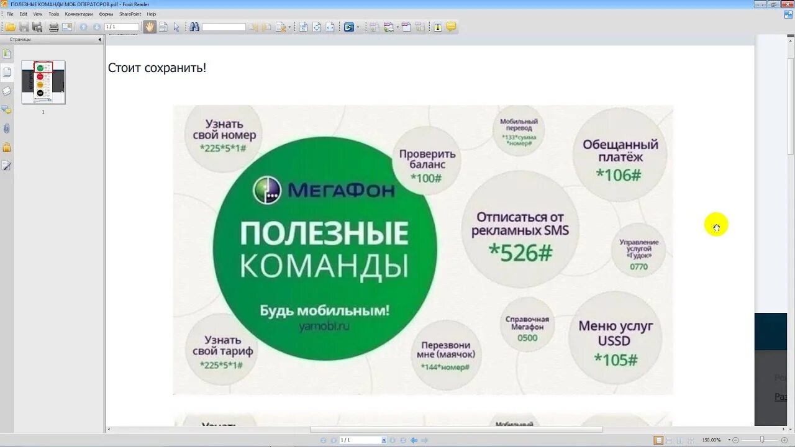795x447 pixels.
Task: Open the Формы menu
Action: pos(106,14)
